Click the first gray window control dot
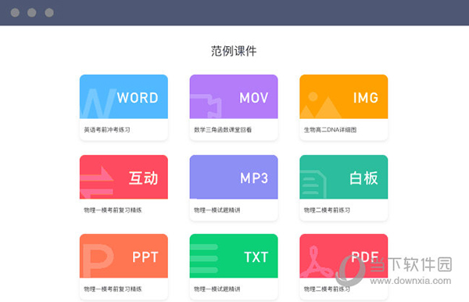The width and height of the screenshot is (469, 302). pyautogui.click(x=15, y=13)
